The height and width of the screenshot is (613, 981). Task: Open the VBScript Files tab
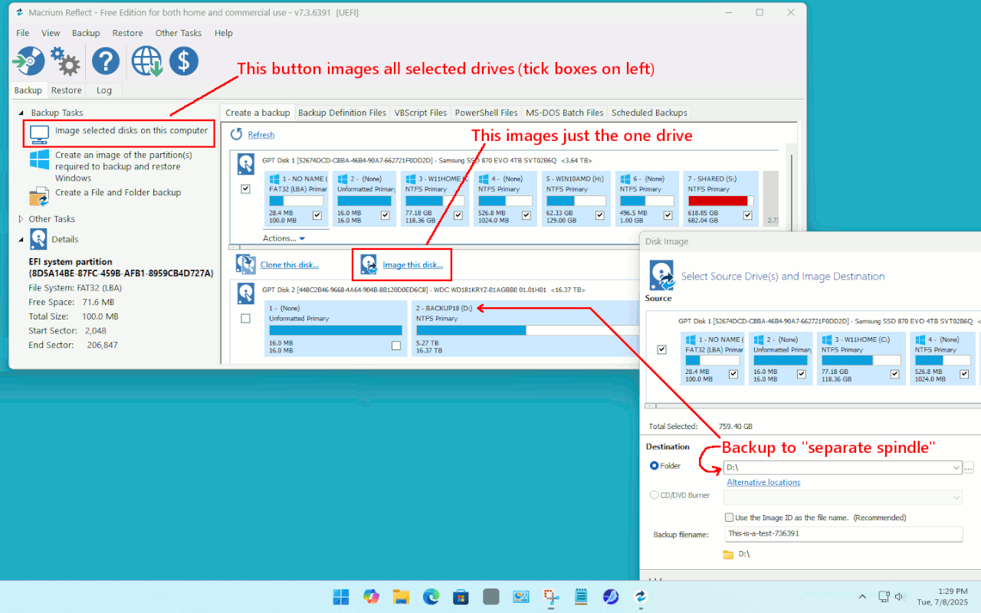[x=421, y=113]
